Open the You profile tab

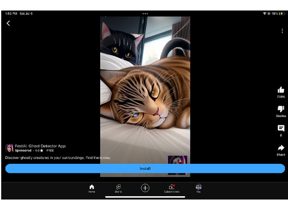(x=199, y=188)
